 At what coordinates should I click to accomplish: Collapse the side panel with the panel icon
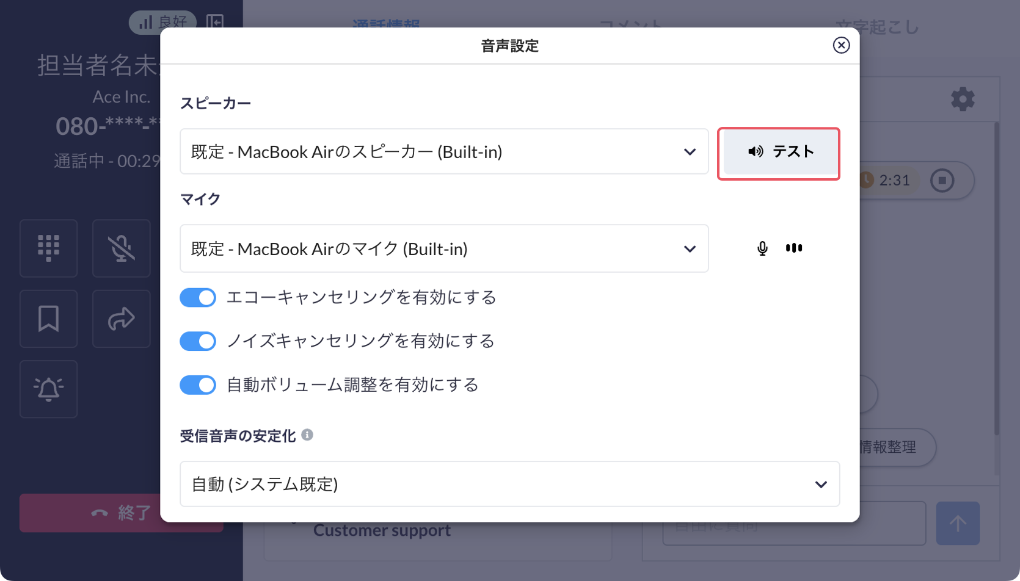(215, 22)
